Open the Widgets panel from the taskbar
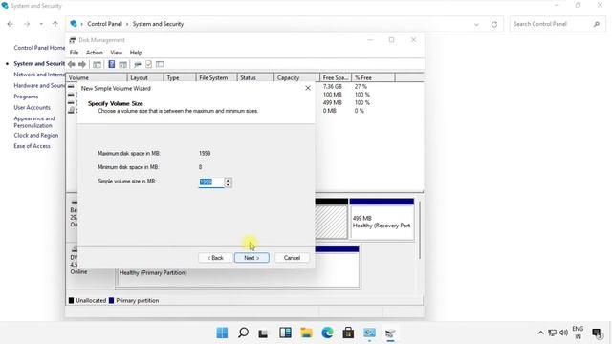612x344 pixels. [x=285, y=333]
